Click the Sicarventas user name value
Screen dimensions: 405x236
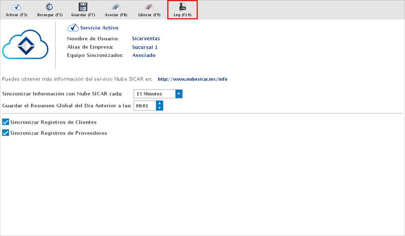pos(146,39)
